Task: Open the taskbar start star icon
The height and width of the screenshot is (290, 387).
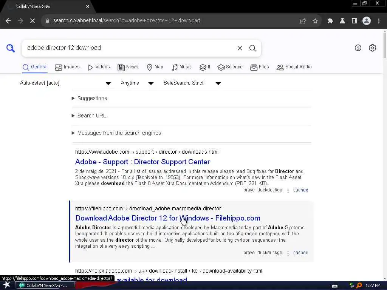Action: 7,285
